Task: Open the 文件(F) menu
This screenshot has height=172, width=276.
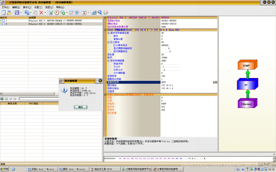Action: point(5,7)
